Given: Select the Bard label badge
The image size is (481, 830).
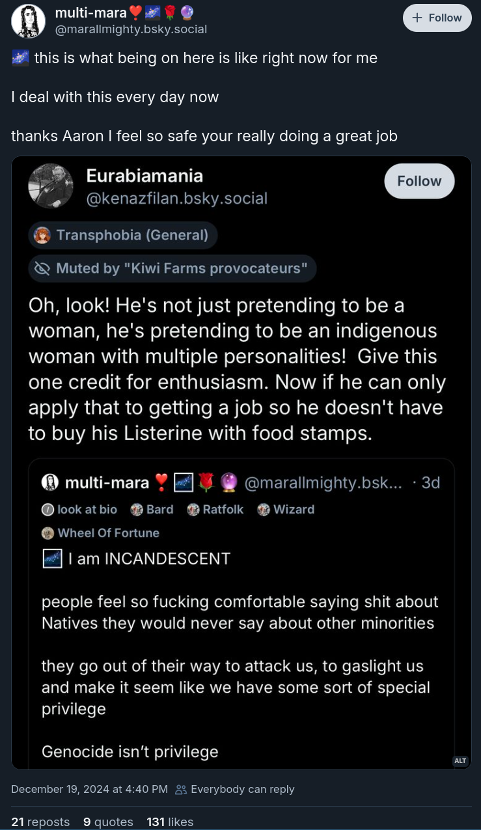Looking at the screenshot, I should point(152,509).
